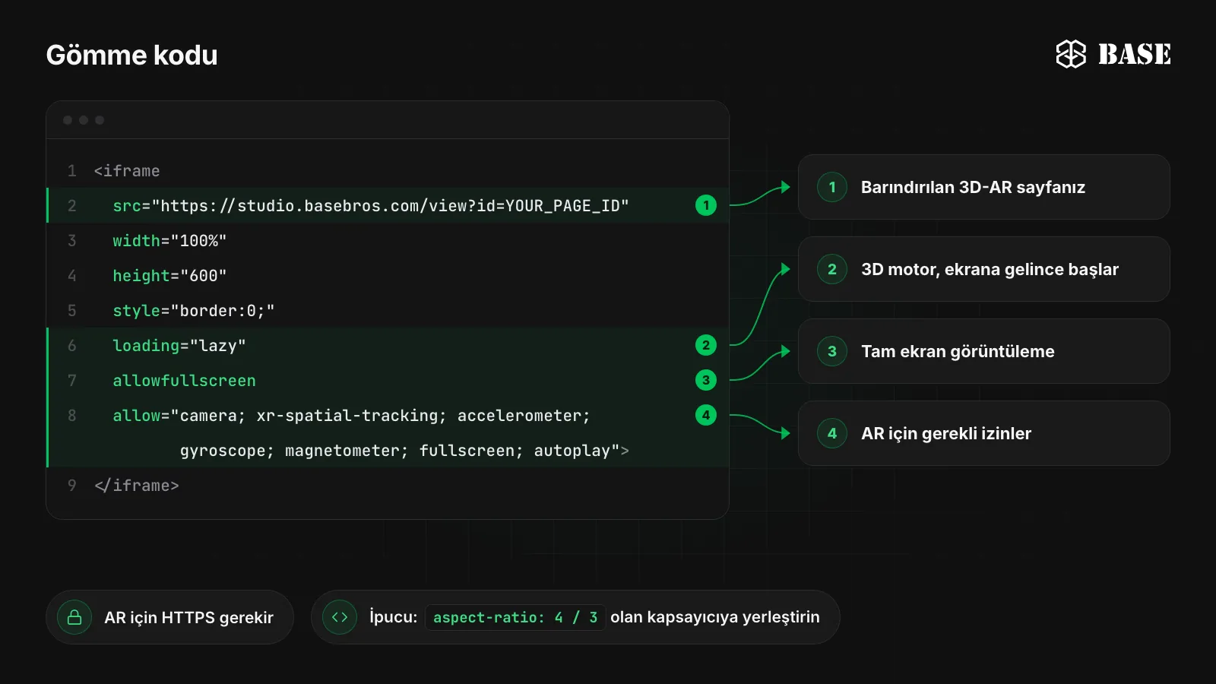
Task: Click the code brackets icon beside İpucu
Action: (x=340, y=617)
